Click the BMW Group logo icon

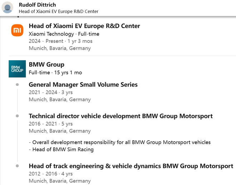17,69
